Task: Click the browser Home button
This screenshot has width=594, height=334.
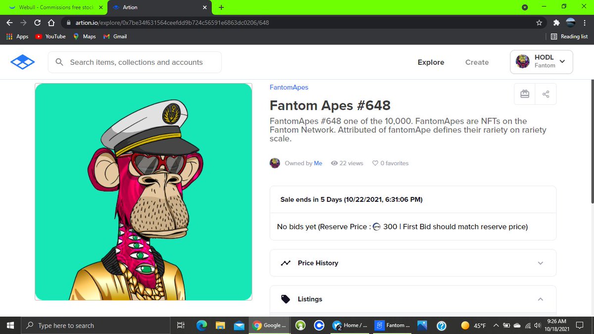Action: click(50, 23)
